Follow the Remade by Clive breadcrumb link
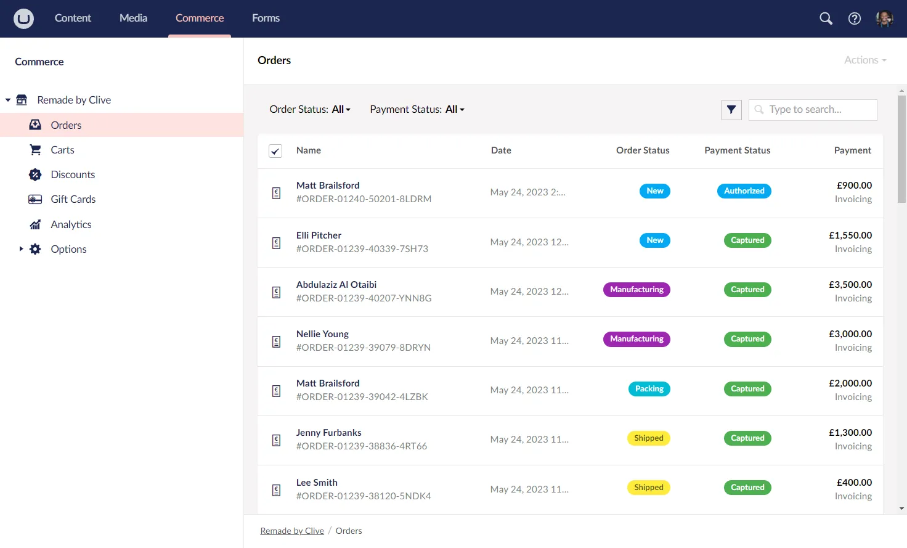This screenshot has width=907, height=548. [291, 530]
